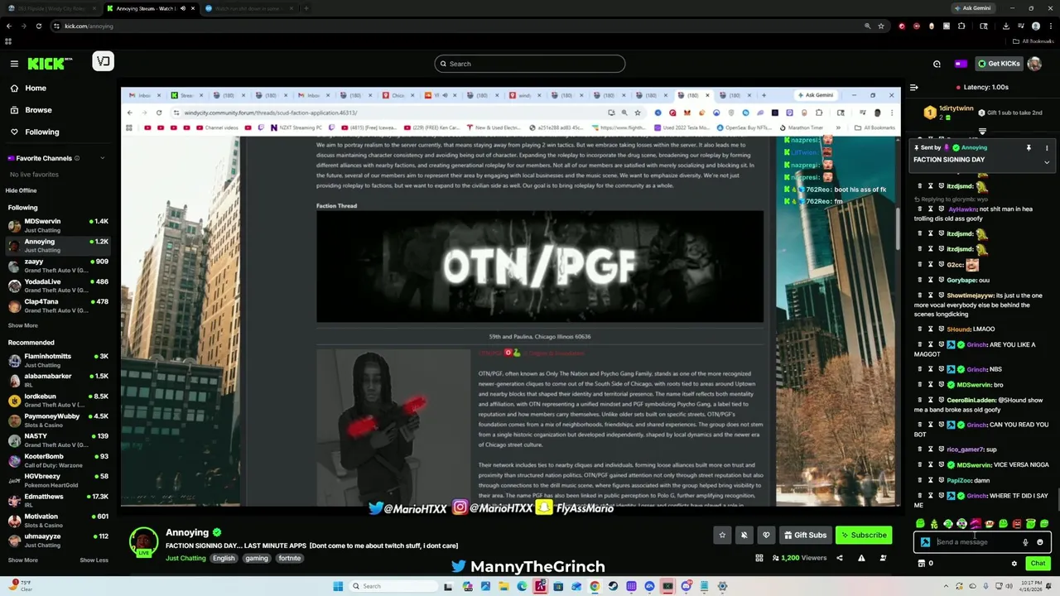Show more followed channels

click(23, 325)
